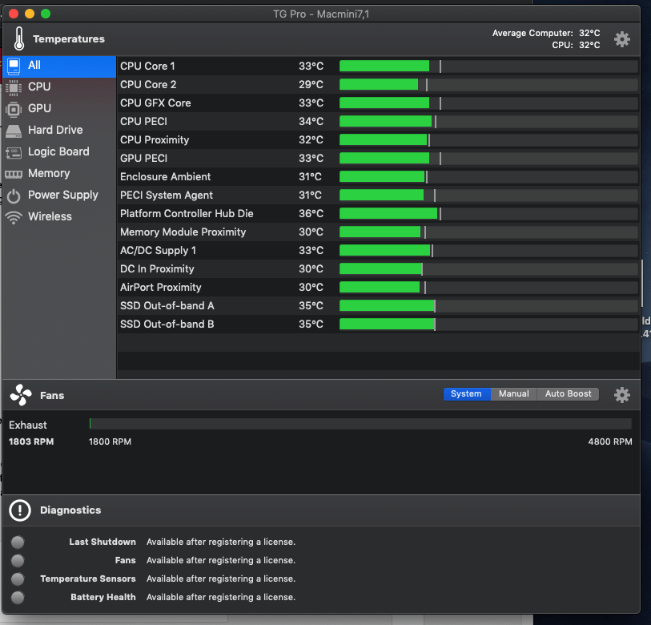Click the Logic Board sidebar icon
This screenshot has width=651, height=625.
pos(14,153)
